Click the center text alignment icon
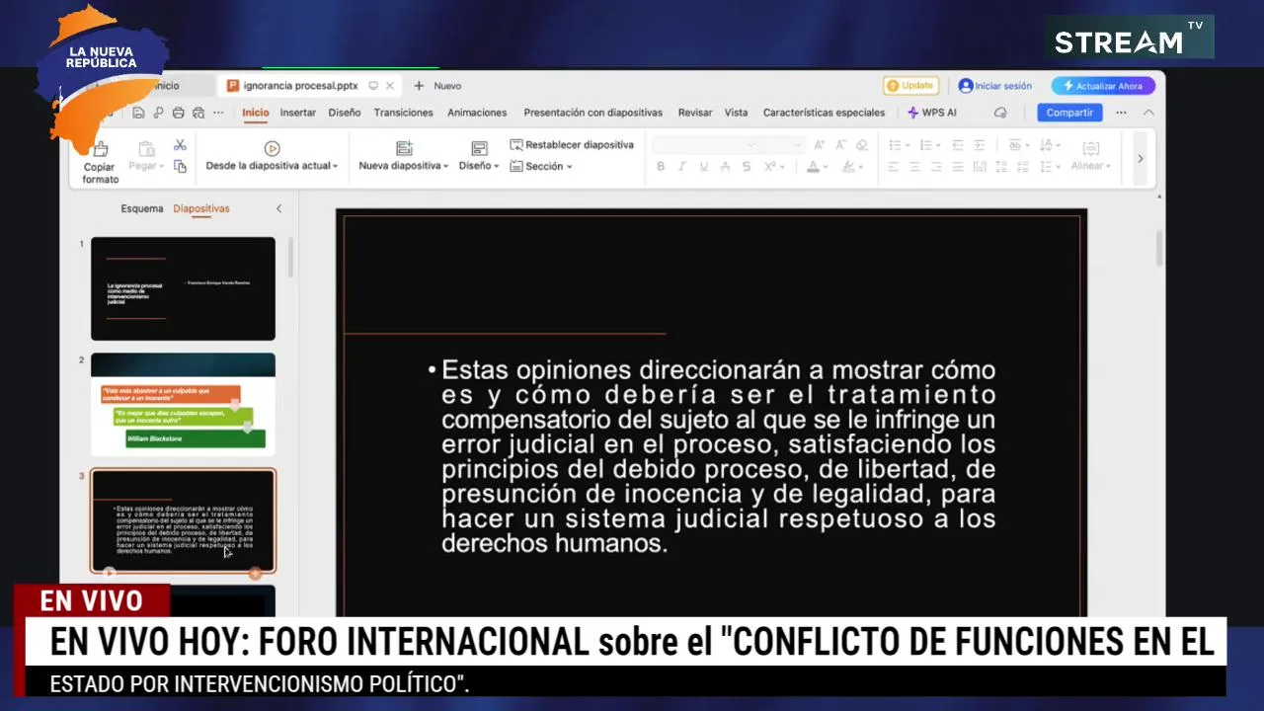 point(914,167)
